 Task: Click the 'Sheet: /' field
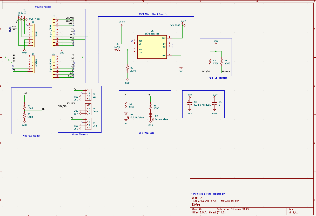coord(197,198)
